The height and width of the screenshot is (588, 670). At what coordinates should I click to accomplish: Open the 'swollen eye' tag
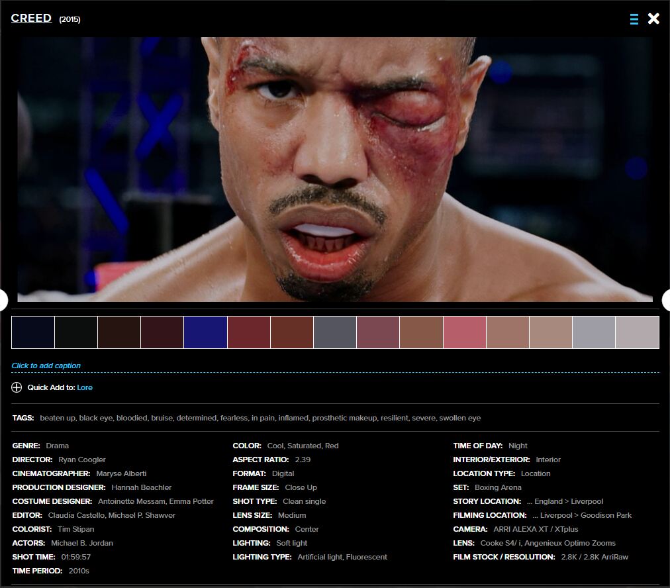pos(459,418)
